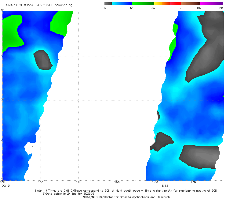Click the color bar label "50"
Viewport: 226px width, 199px height.
pyautogui.click(x=180, y=8)
